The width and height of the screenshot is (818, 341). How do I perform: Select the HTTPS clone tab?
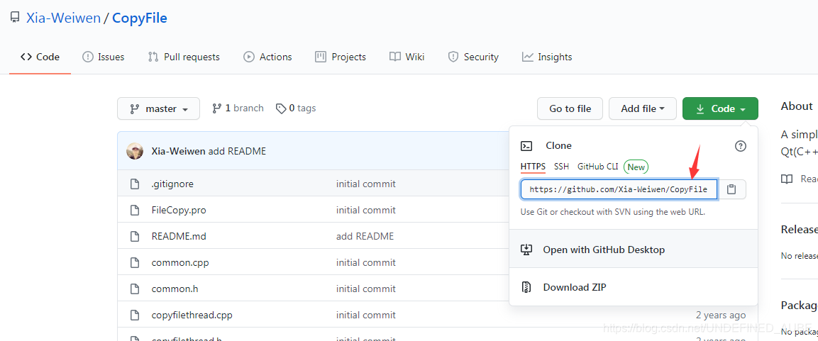533,167
